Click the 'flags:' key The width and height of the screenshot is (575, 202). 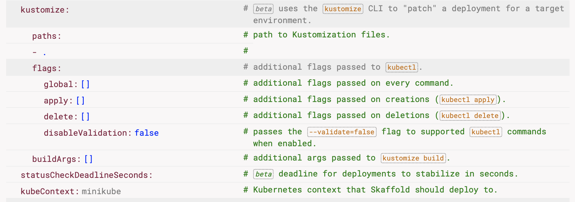47,68
